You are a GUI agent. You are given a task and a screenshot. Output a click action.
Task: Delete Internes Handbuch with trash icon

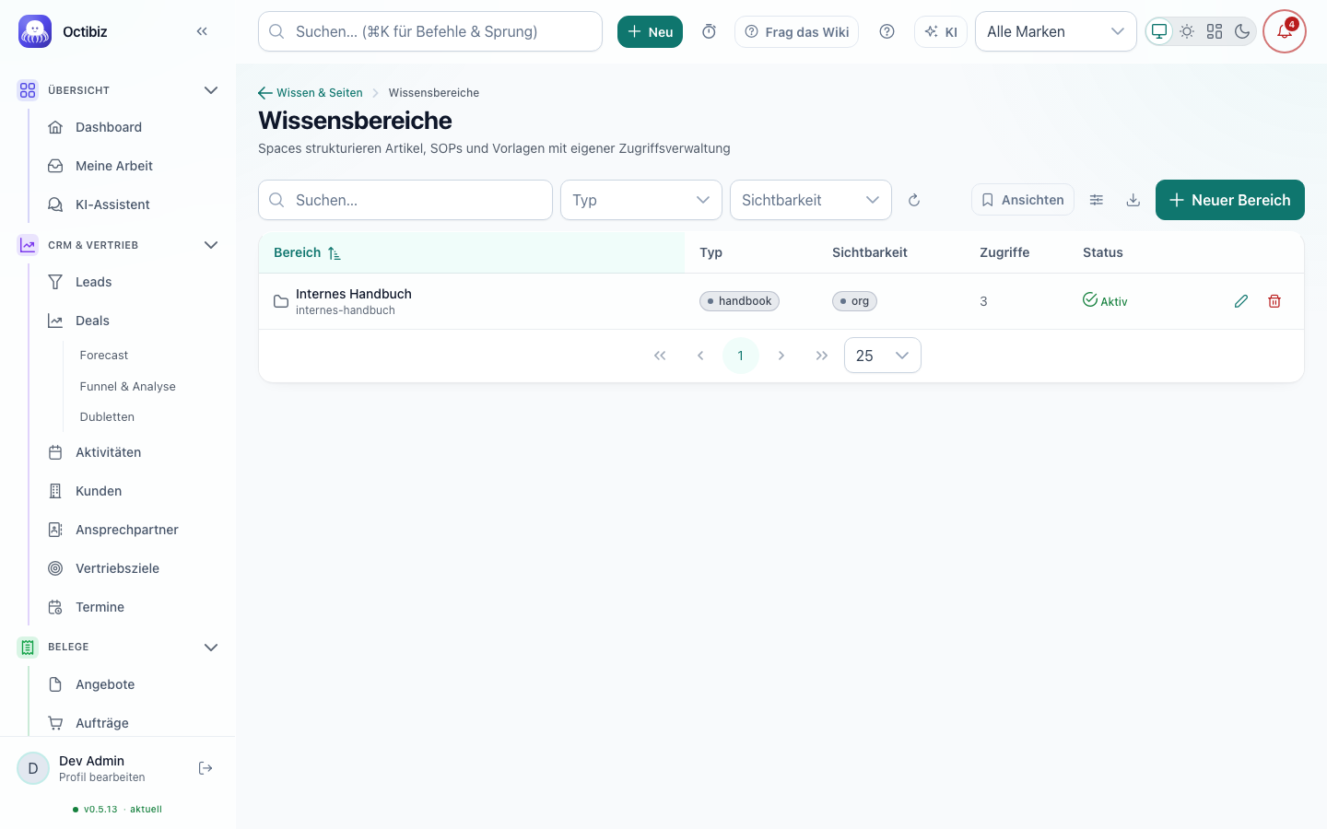1274,301
